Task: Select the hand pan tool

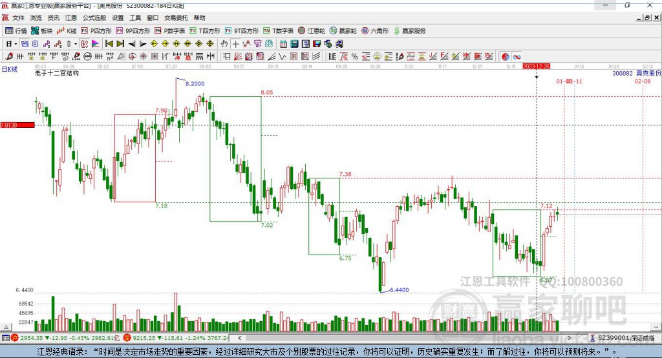Action: click(x=224, y=44)
